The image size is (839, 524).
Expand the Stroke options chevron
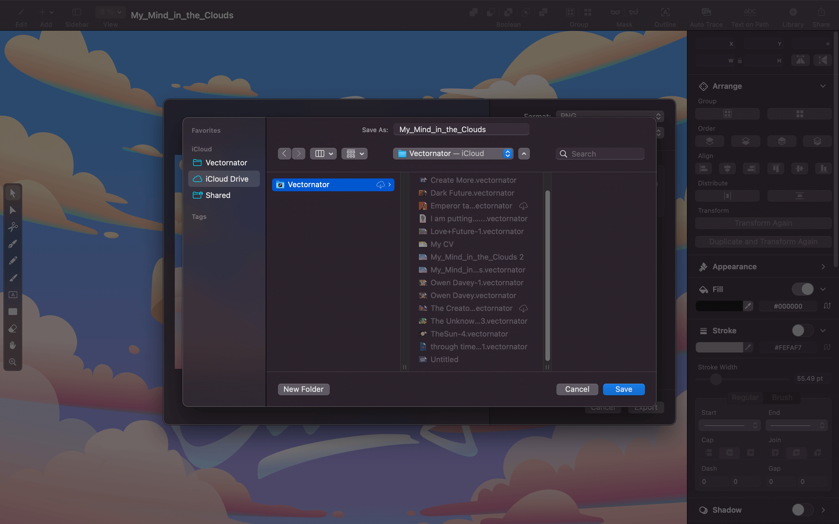[823, 330]
